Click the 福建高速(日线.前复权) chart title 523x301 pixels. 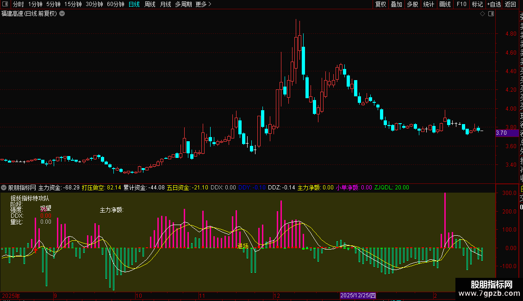point(29,14)
